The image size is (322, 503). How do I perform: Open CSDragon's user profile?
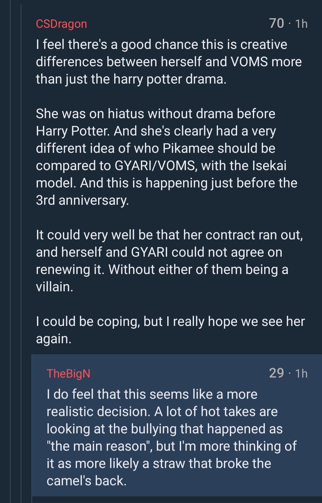[61, 24]
